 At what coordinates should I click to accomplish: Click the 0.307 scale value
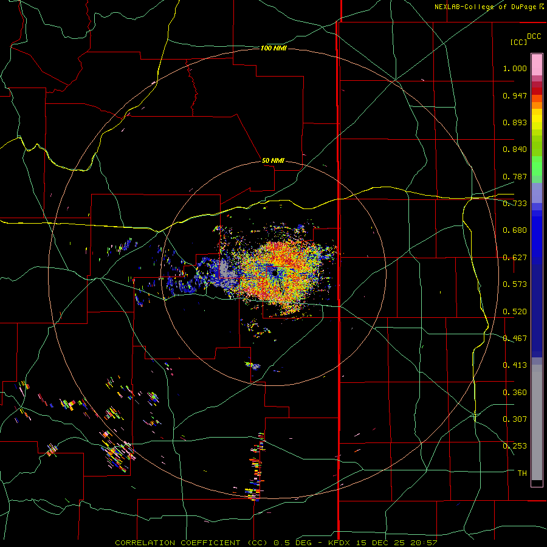pyautogui.click(x=515, y=419)
